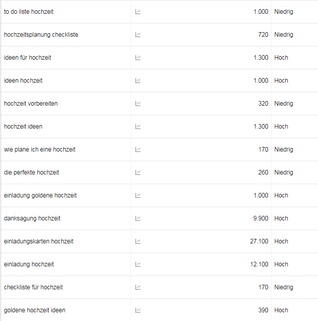
Task: Click keyword to do liste hochzeit
Action: point(29,12)
